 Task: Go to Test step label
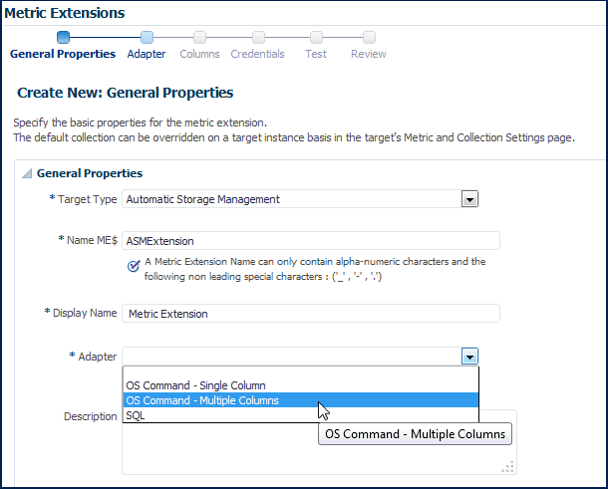(316, 54)
